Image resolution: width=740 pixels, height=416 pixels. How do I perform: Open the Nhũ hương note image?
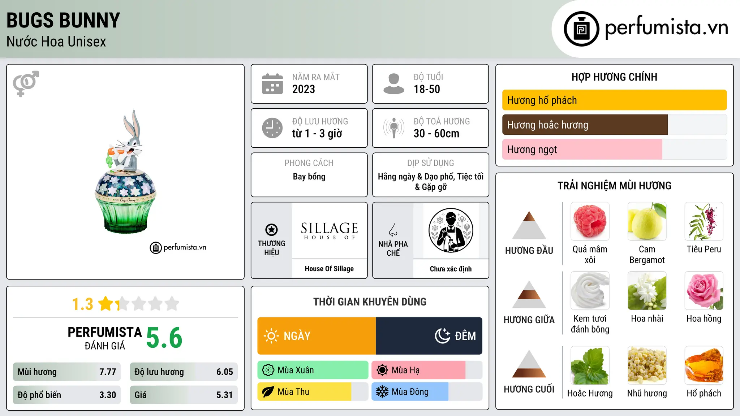[647, 365]
